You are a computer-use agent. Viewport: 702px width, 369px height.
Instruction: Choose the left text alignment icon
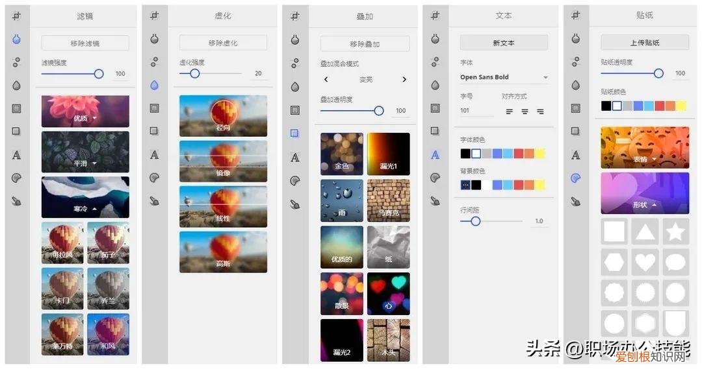(509, 112)
